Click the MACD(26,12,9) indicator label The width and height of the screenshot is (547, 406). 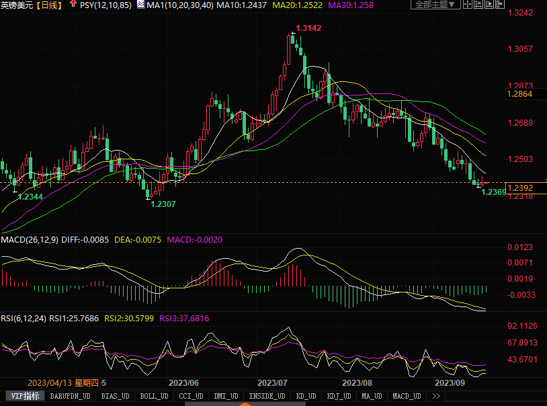29,239
